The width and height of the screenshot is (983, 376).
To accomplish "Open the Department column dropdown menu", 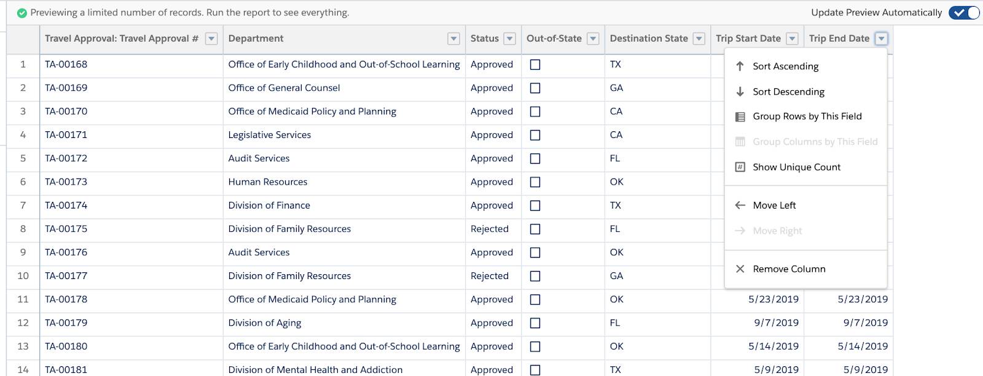I will [453, 39].
